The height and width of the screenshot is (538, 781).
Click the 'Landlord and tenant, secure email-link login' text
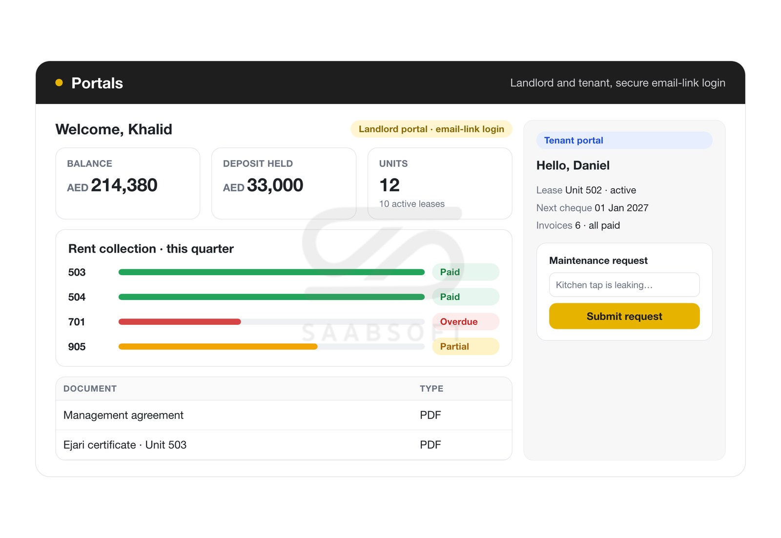tap(617, 83)
